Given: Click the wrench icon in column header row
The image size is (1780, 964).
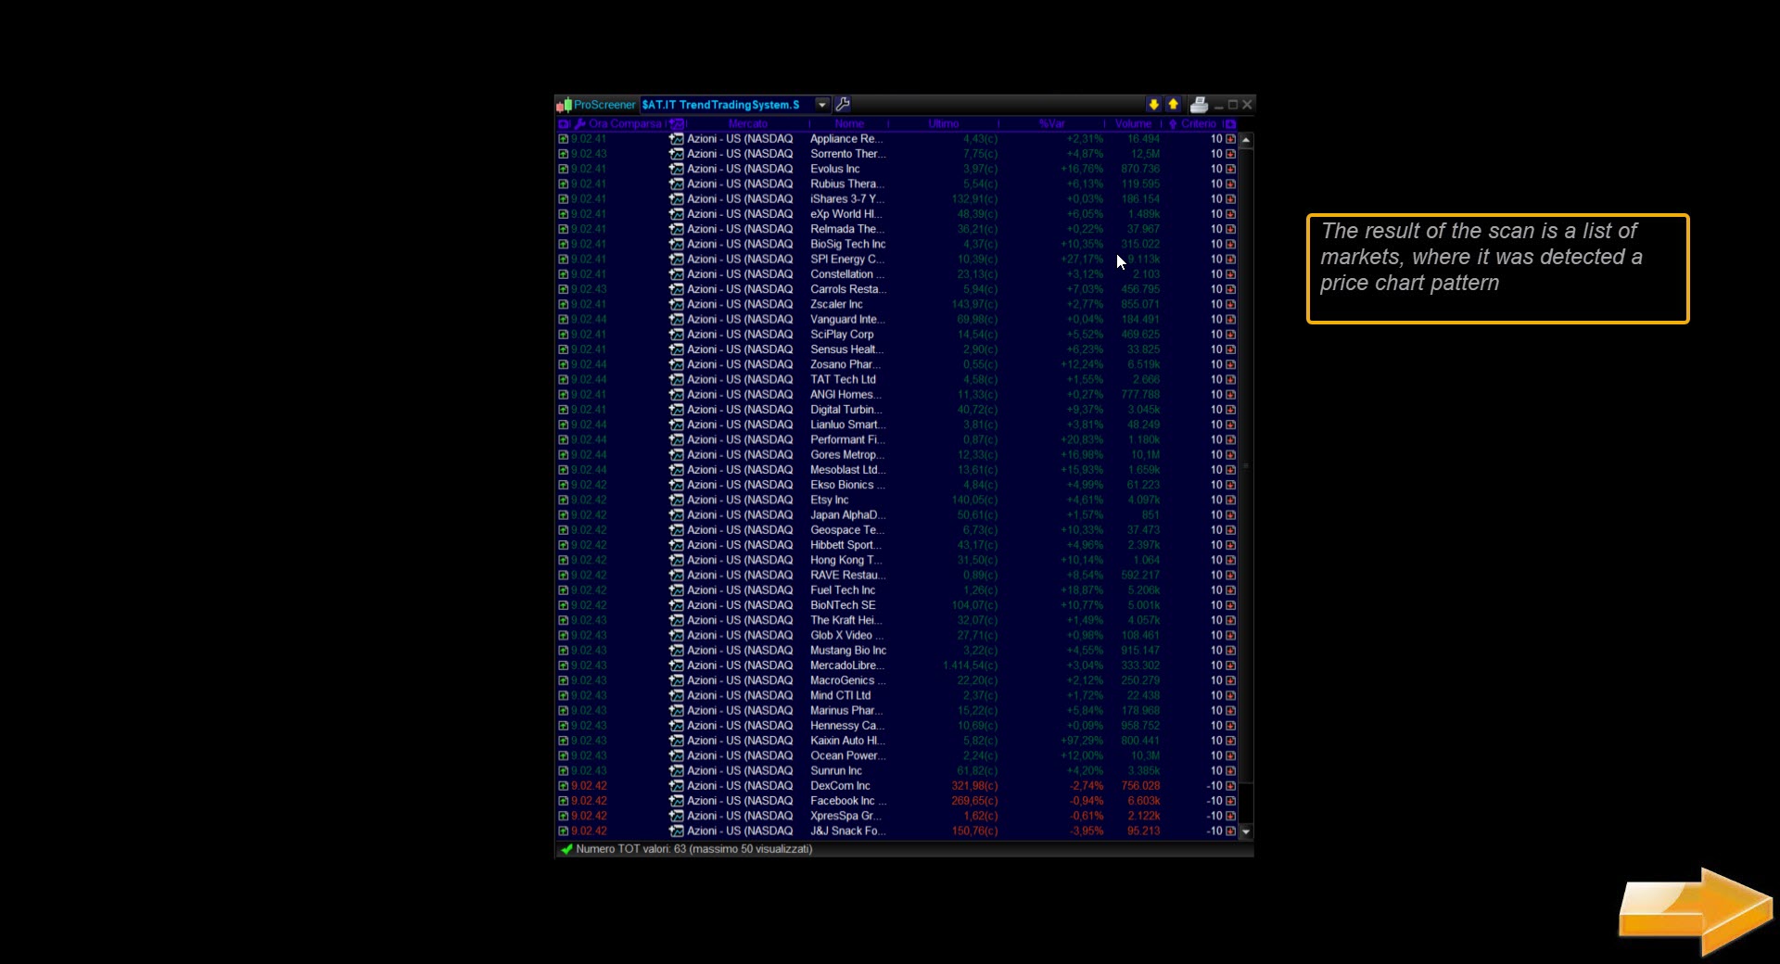Looking at the screenshot, I should pos(580,123).
